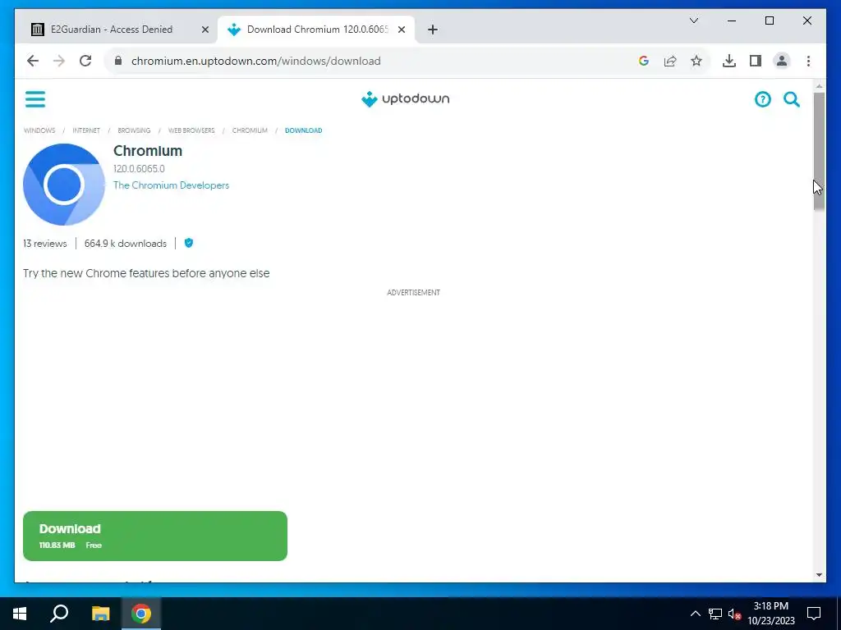Open the muted volume tray icon

734,614
